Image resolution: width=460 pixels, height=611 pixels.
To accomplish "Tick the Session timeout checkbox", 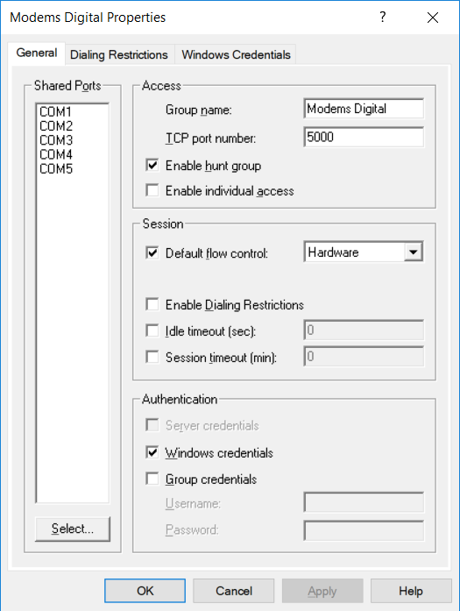I will coord(152,357).
